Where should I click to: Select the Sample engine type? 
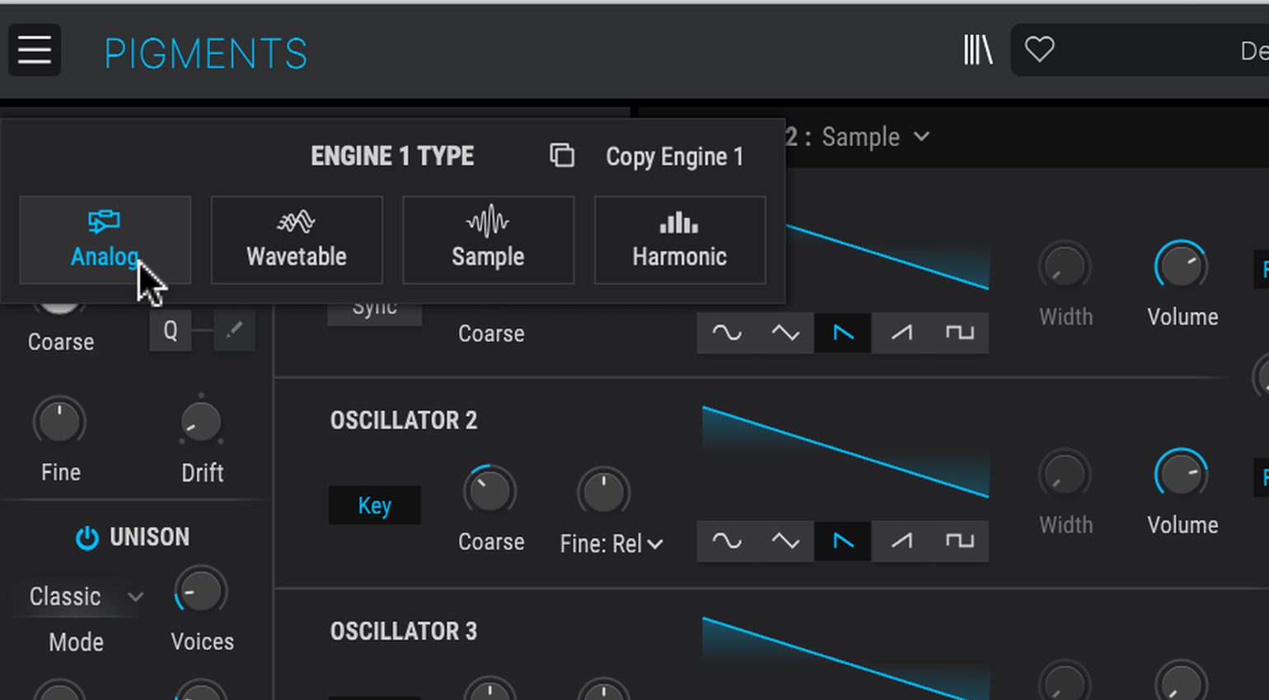tap(488, 240)
